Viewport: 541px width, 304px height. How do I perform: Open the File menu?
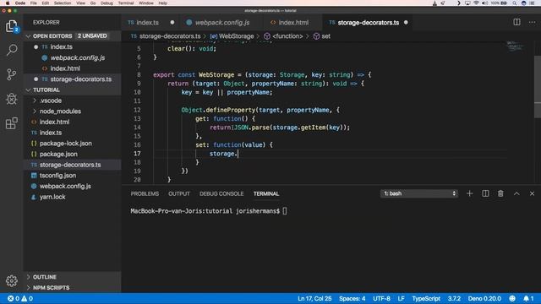pyautogui.click(x=34, y=3)
